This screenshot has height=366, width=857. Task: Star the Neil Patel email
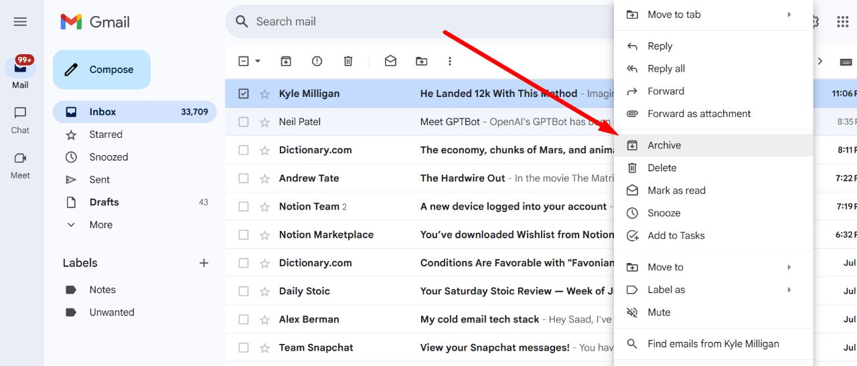click(x=265, y=122)
